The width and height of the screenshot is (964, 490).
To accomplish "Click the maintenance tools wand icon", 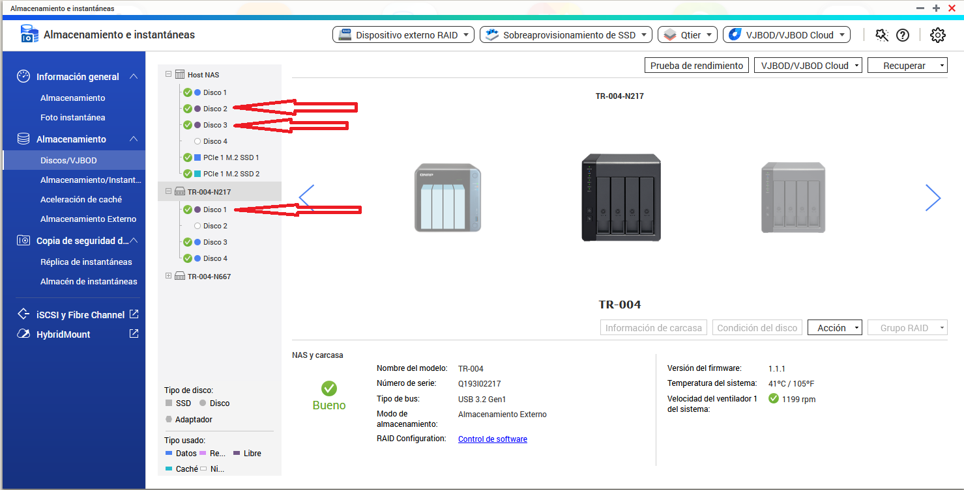I will pyautogui.click(x=882, y=35).
